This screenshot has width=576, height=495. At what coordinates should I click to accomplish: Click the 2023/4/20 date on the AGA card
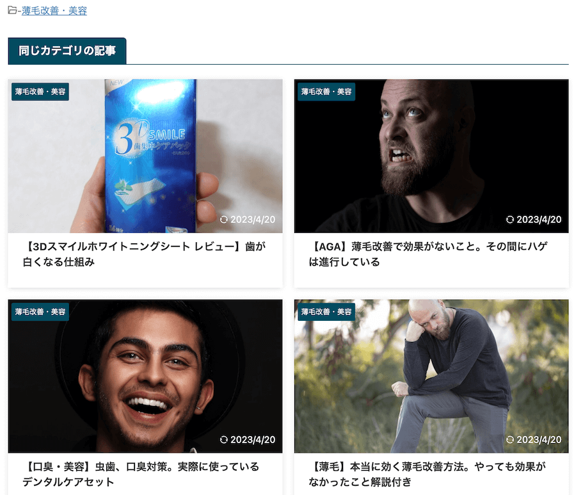(539, 220)
